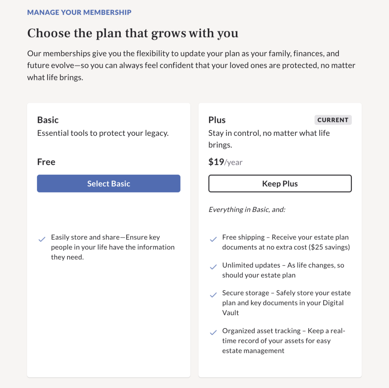Click the Keep Plus button

coord(280,184)
